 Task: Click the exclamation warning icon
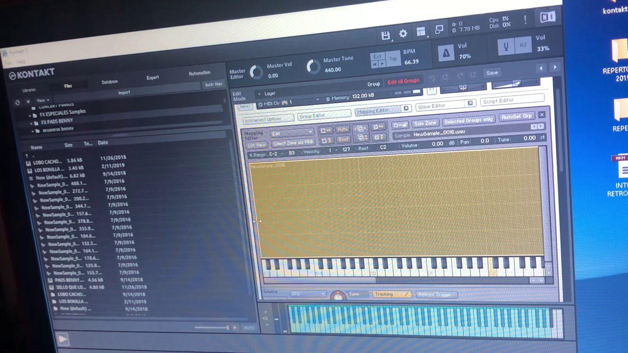click(x=525, y=20)
